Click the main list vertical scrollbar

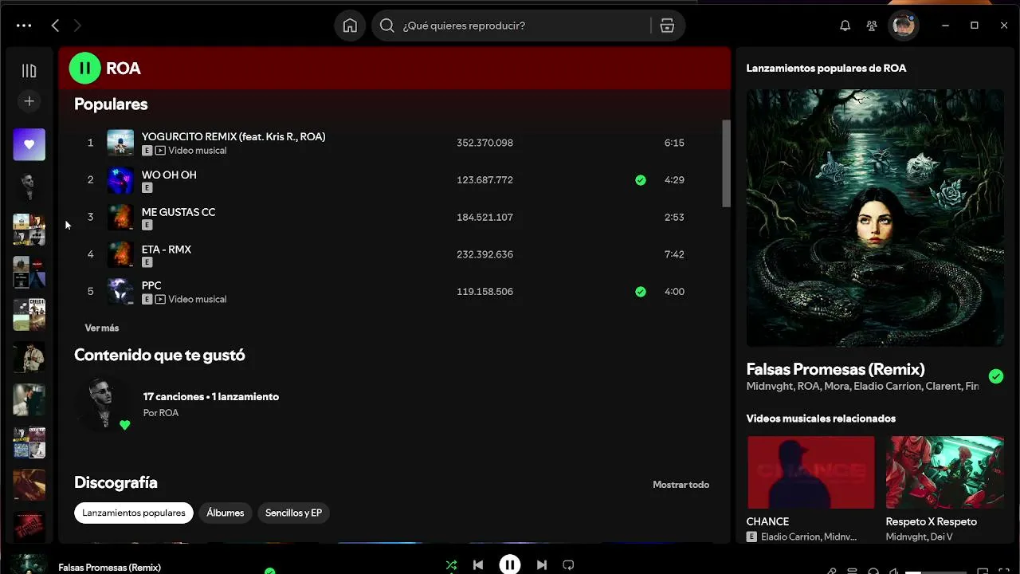click(726, 163)
